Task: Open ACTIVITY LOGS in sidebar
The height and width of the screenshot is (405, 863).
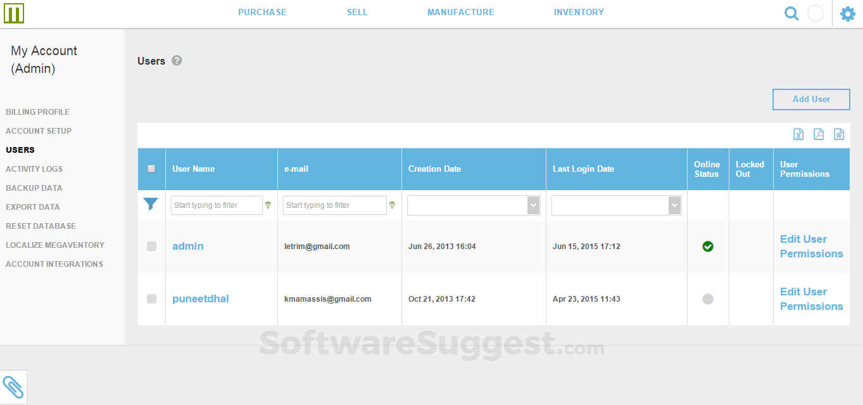Action: click(34, 169)
